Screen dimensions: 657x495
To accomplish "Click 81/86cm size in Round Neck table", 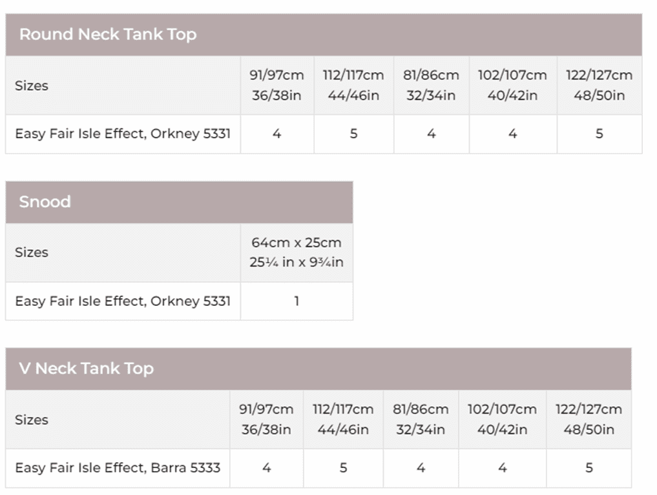I will pos(431,85).
